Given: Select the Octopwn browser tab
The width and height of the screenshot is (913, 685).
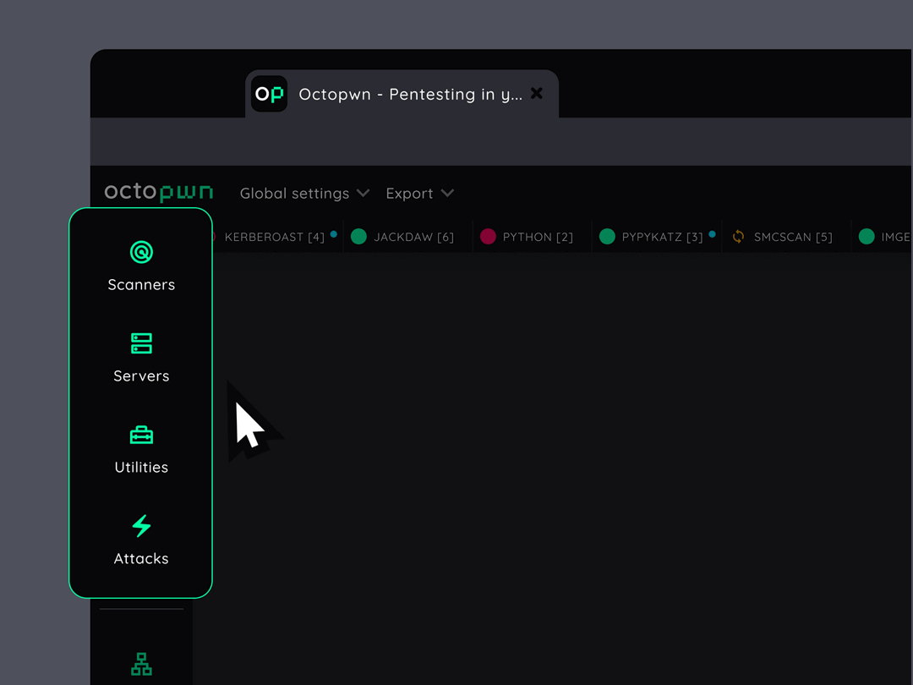Looking at the screenshot, I should pyautogui.click(x=402, y=94).
